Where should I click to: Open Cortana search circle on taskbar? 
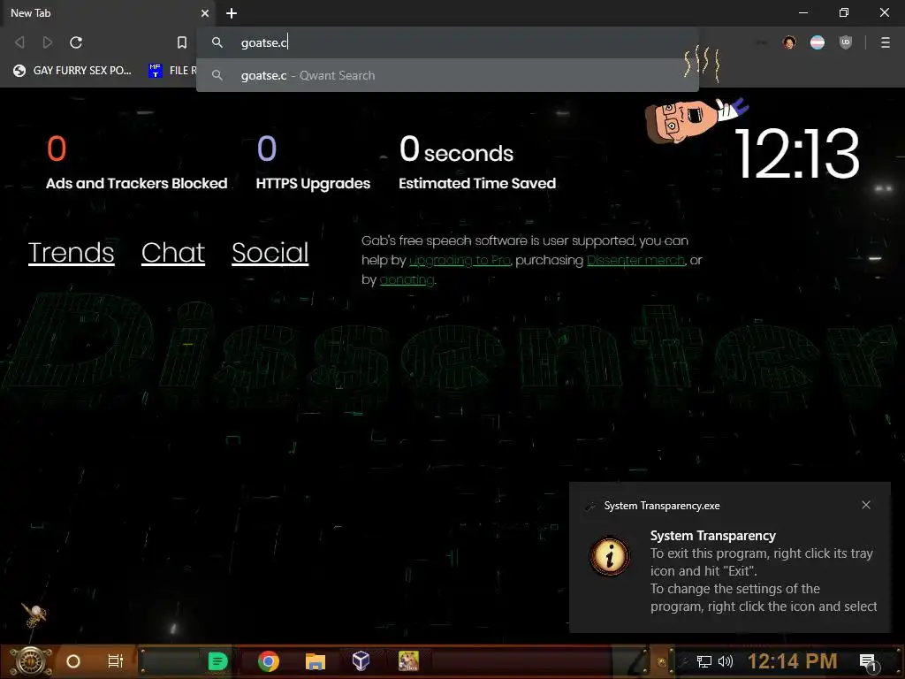(73, 661)
